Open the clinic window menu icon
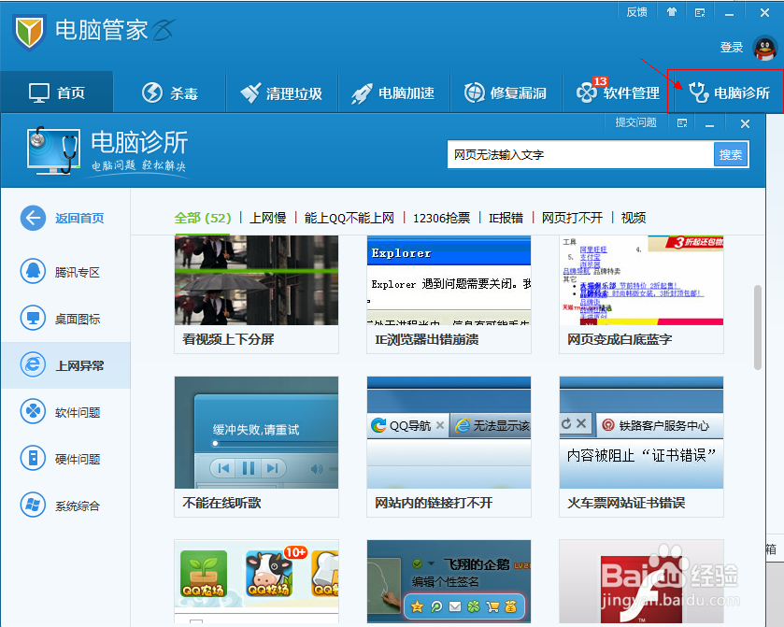 pyautogui.click(x=682, y=123)
